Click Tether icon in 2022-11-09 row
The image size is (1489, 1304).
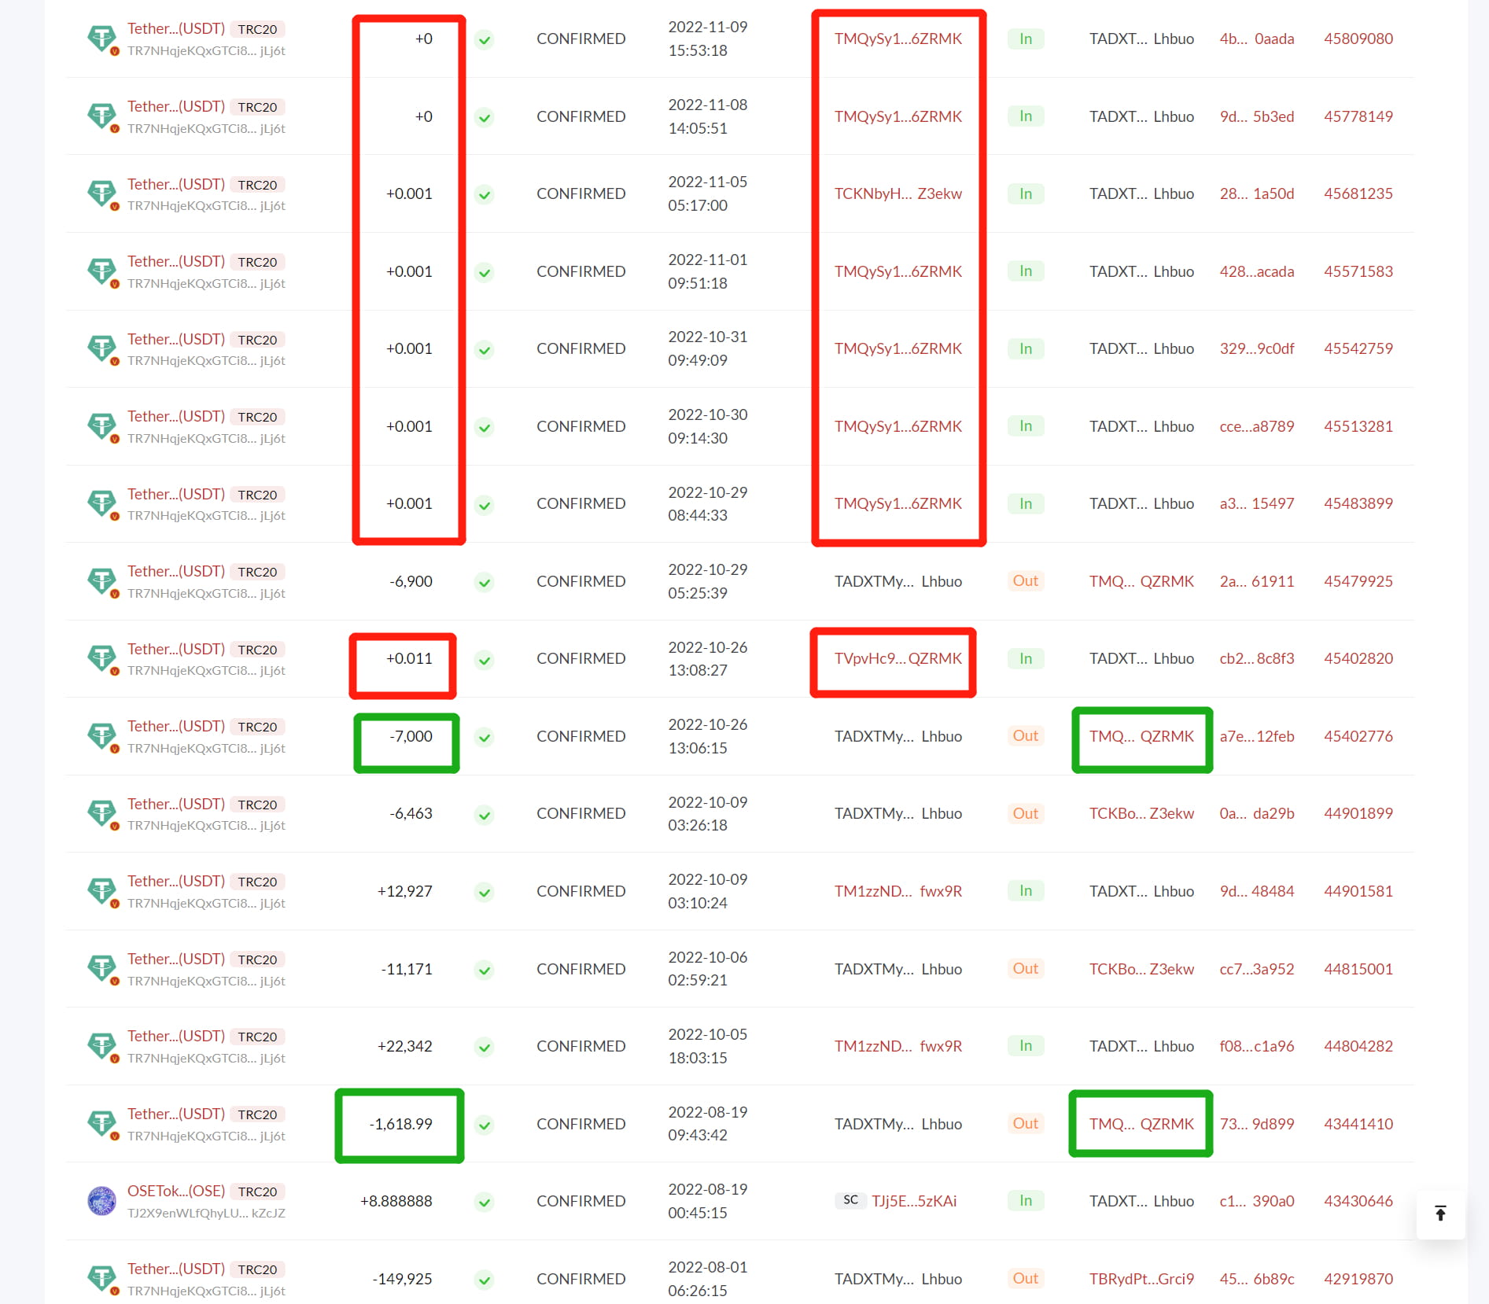102,39
